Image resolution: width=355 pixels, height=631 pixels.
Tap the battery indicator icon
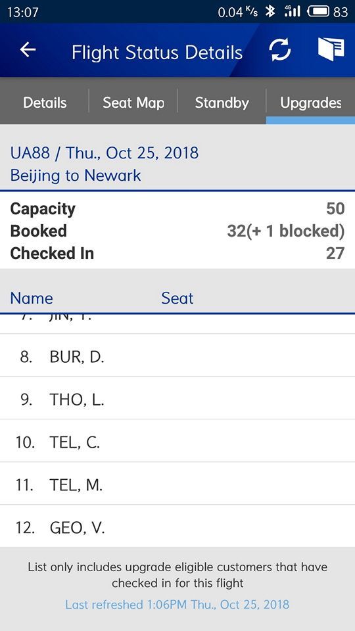pyautogui.click(x=318, y=12)
